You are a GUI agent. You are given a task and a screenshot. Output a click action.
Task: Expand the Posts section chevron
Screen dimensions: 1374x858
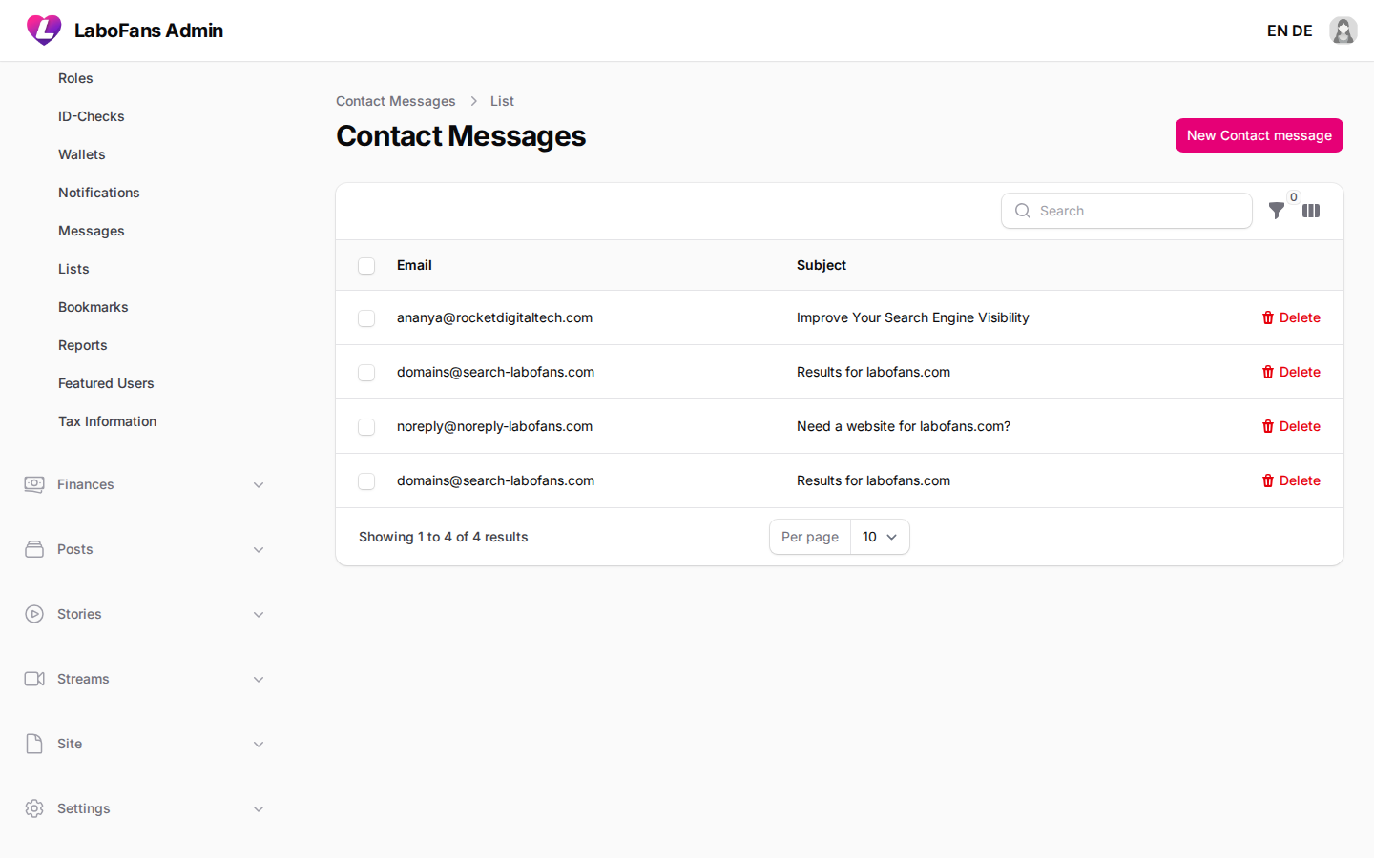[x=259, y=549]
